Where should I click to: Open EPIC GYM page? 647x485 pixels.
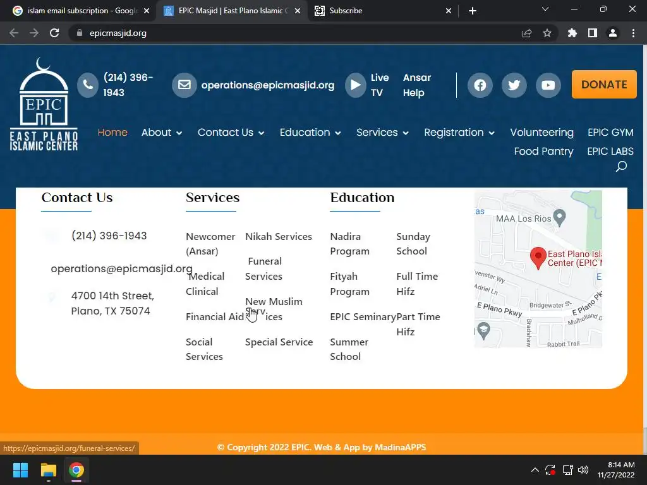610,133
